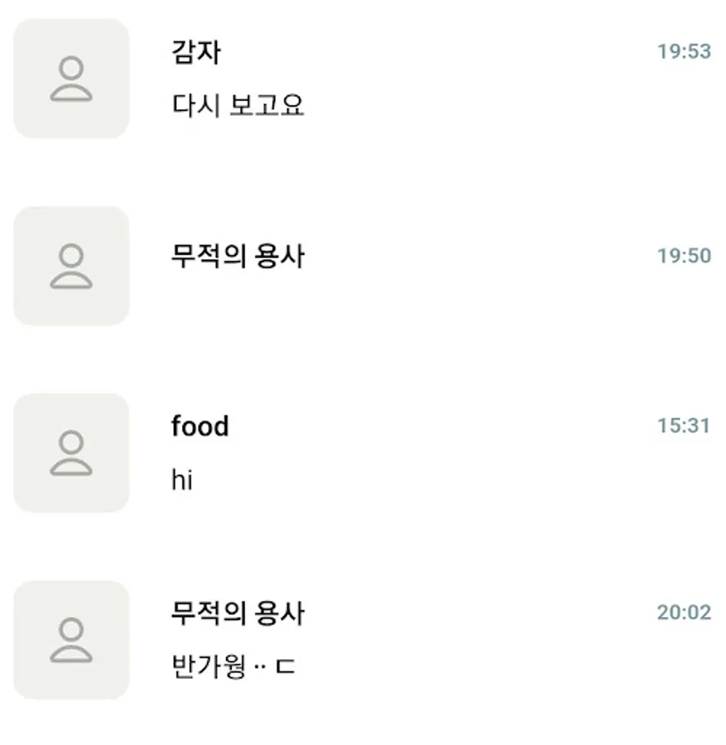This screenshot has width=726, height=745.
Task: Select the food contact name
Action: tap(200, 425)
